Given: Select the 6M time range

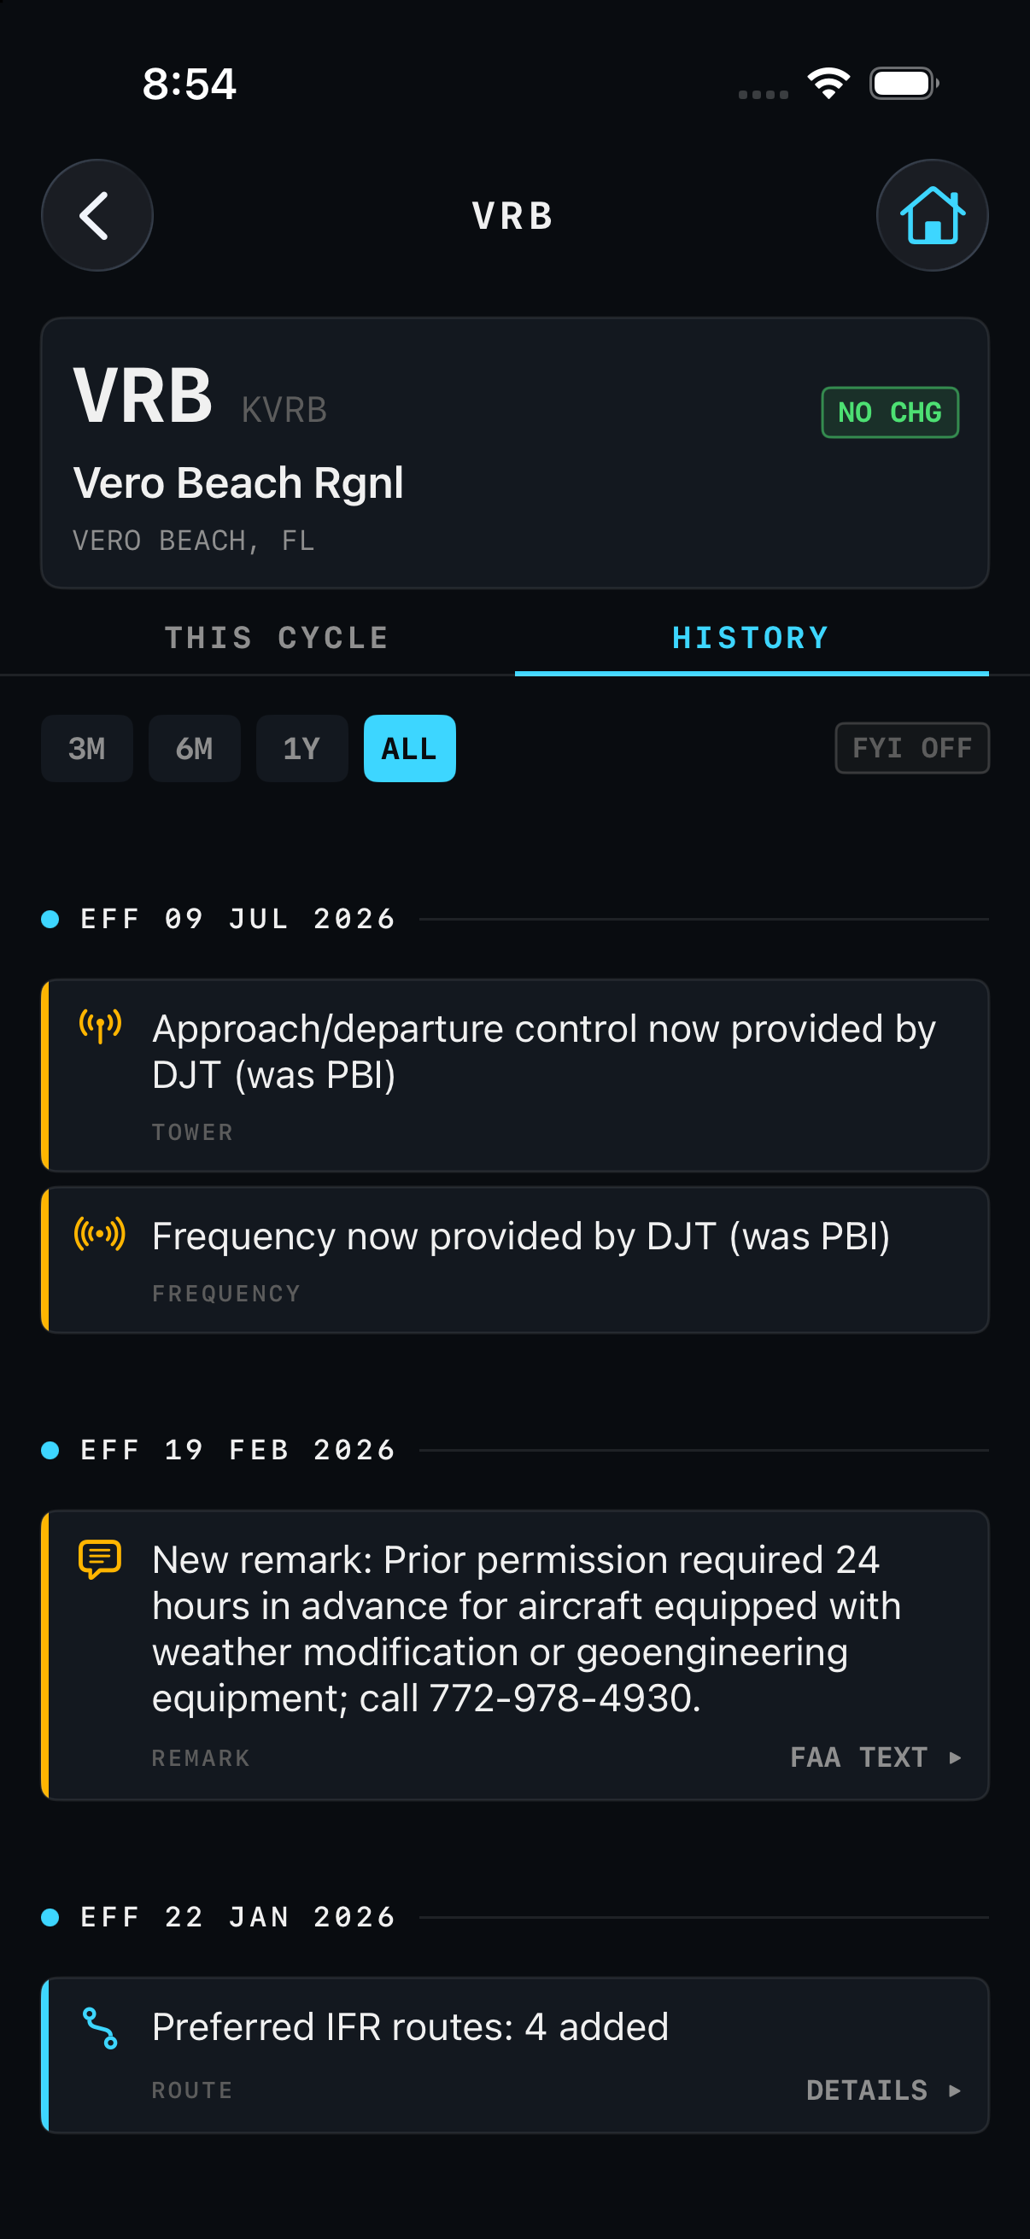Looking at the screenshot, I should pyautogui.click(x=195, y=748).
